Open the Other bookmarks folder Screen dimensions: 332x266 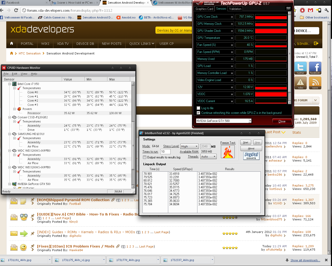[314, 17]
